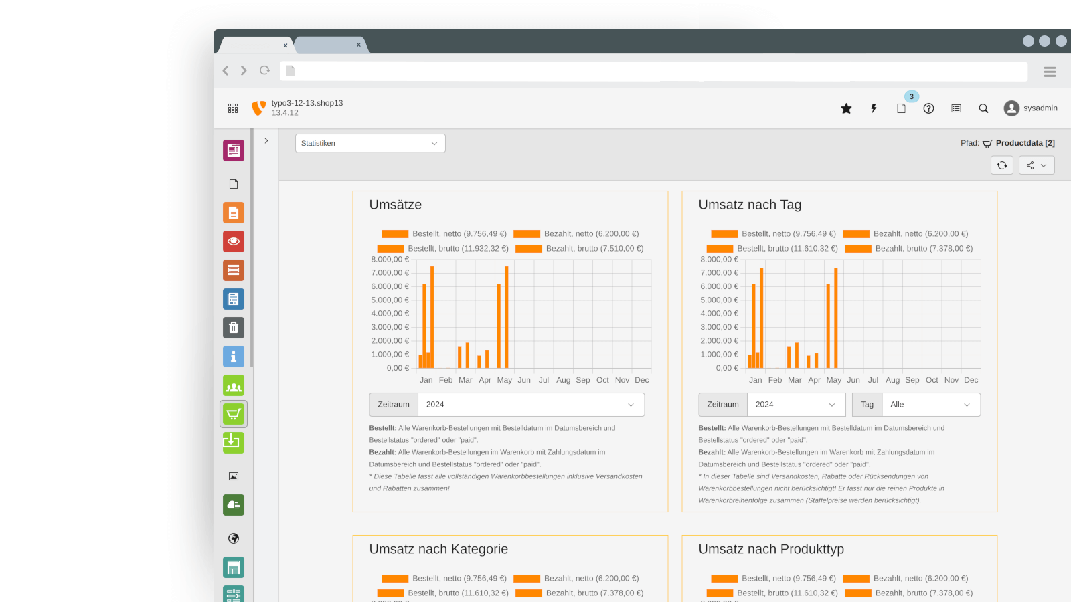The height and width of the screenshot is (602, 1071).
Task: Toggle Bestellt, netto legend in Umsatz nach Tag
Action: (x=774, y=234)
